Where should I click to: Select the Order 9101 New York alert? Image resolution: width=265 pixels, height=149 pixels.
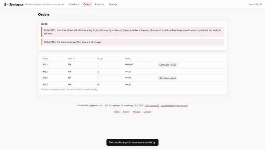point(132,32)
